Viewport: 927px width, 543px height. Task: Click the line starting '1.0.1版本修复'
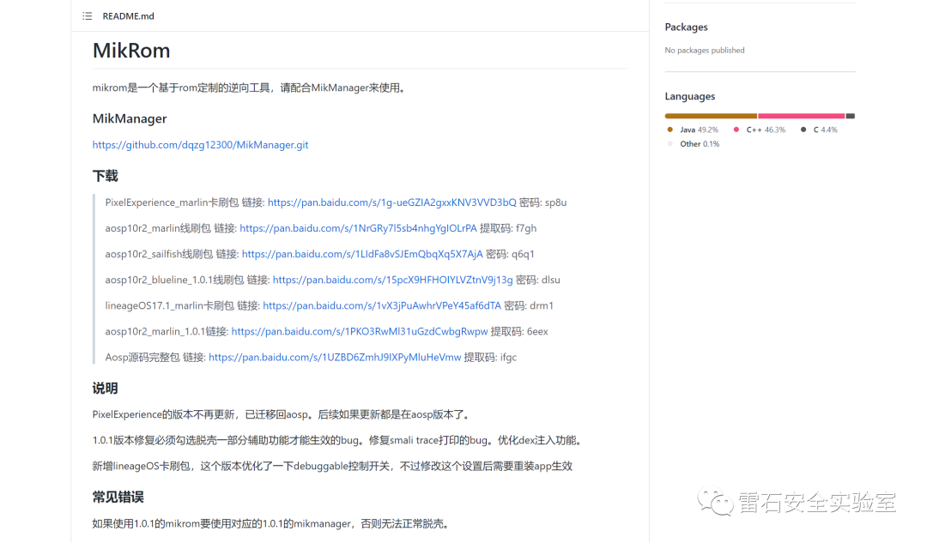coord(339,440)
